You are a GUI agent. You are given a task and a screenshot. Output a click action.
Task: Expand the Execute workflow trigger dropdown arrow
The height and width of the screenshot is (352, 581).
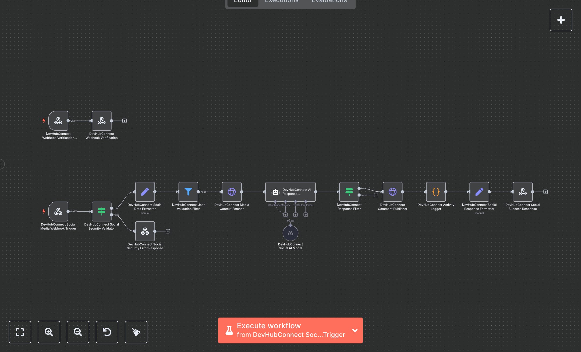point(355,330)
